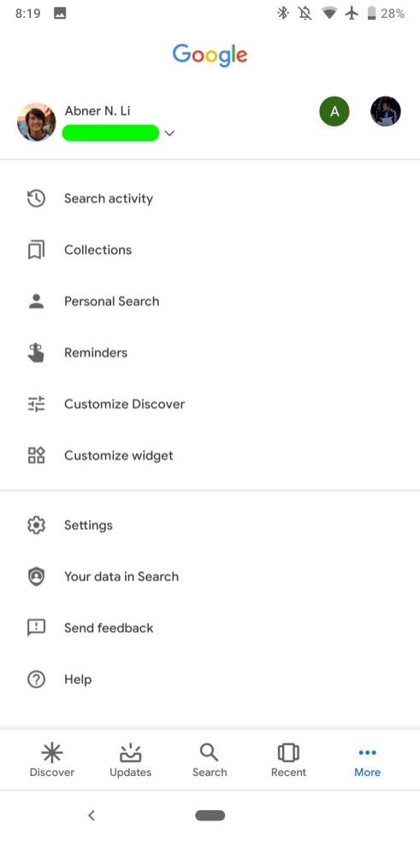Tap the Android back navigation arrow
Image resolution: width=420 pixels, height=841 pixels.
(x=92, y=816)
